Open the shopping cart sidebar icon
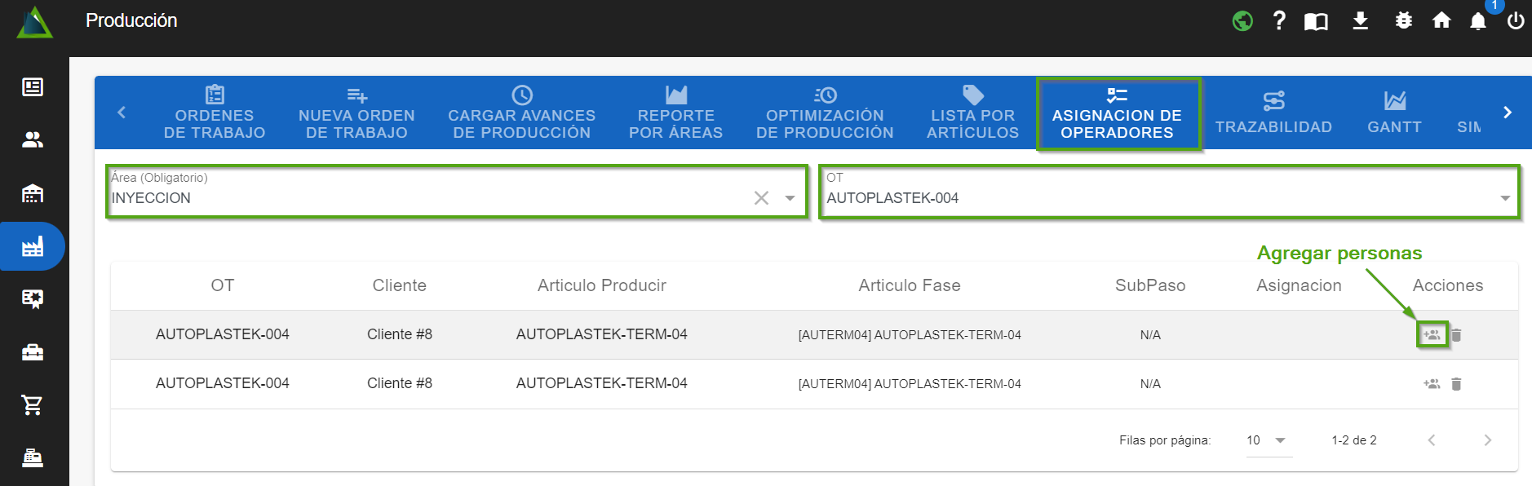The height and width of the screenshot is (486, 1532). point(33,404)
